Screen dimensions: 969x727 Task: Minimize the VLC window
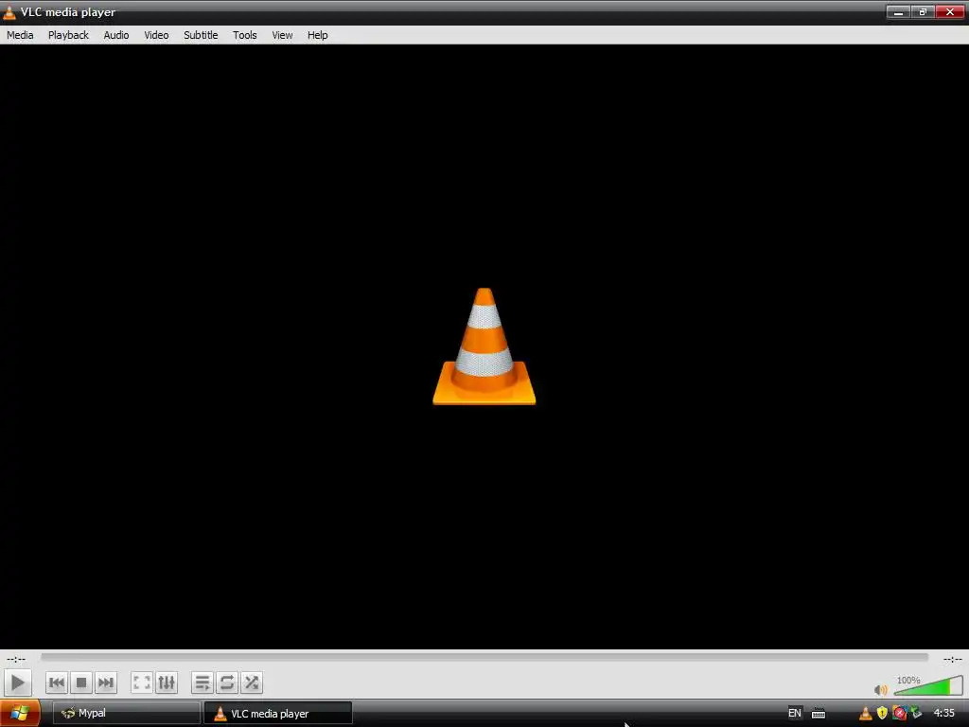(898, 11)
